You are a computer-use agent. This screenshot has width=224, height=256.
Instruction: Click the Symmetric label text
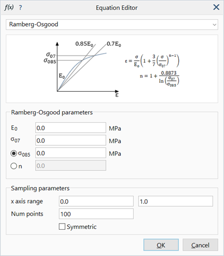click(82, 227)
